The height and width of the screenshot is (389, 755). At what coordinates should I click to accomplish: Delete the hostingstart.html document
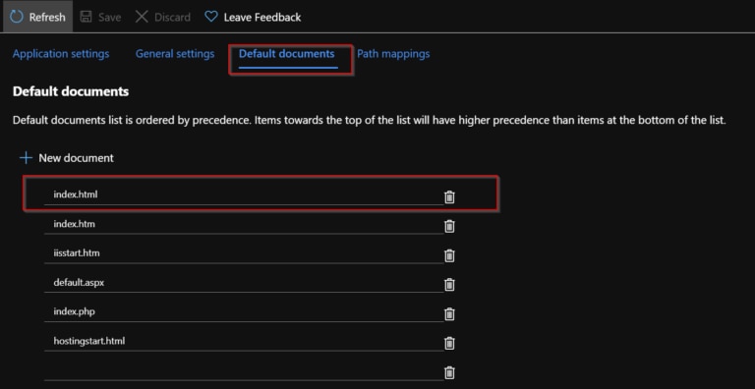(x=449, y=343)
